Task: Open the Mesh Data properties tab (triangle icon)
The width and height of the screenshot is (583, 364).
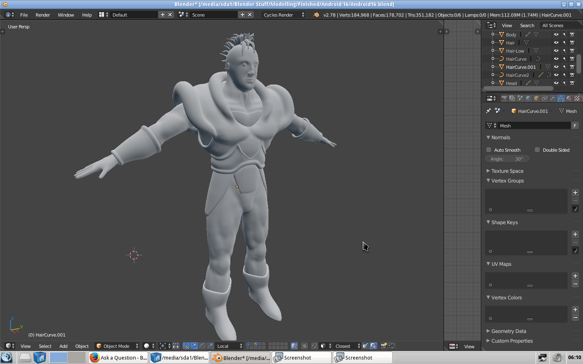Action: [561, 98]
